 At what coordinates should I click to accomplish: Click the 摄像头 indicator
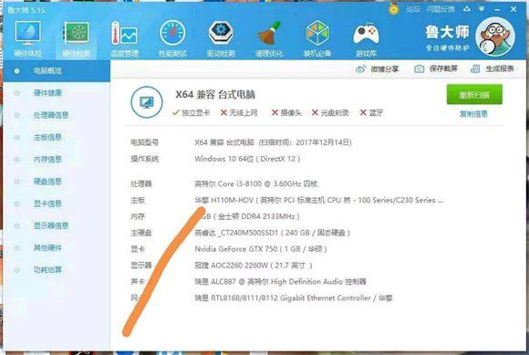[x=286, y=113]
